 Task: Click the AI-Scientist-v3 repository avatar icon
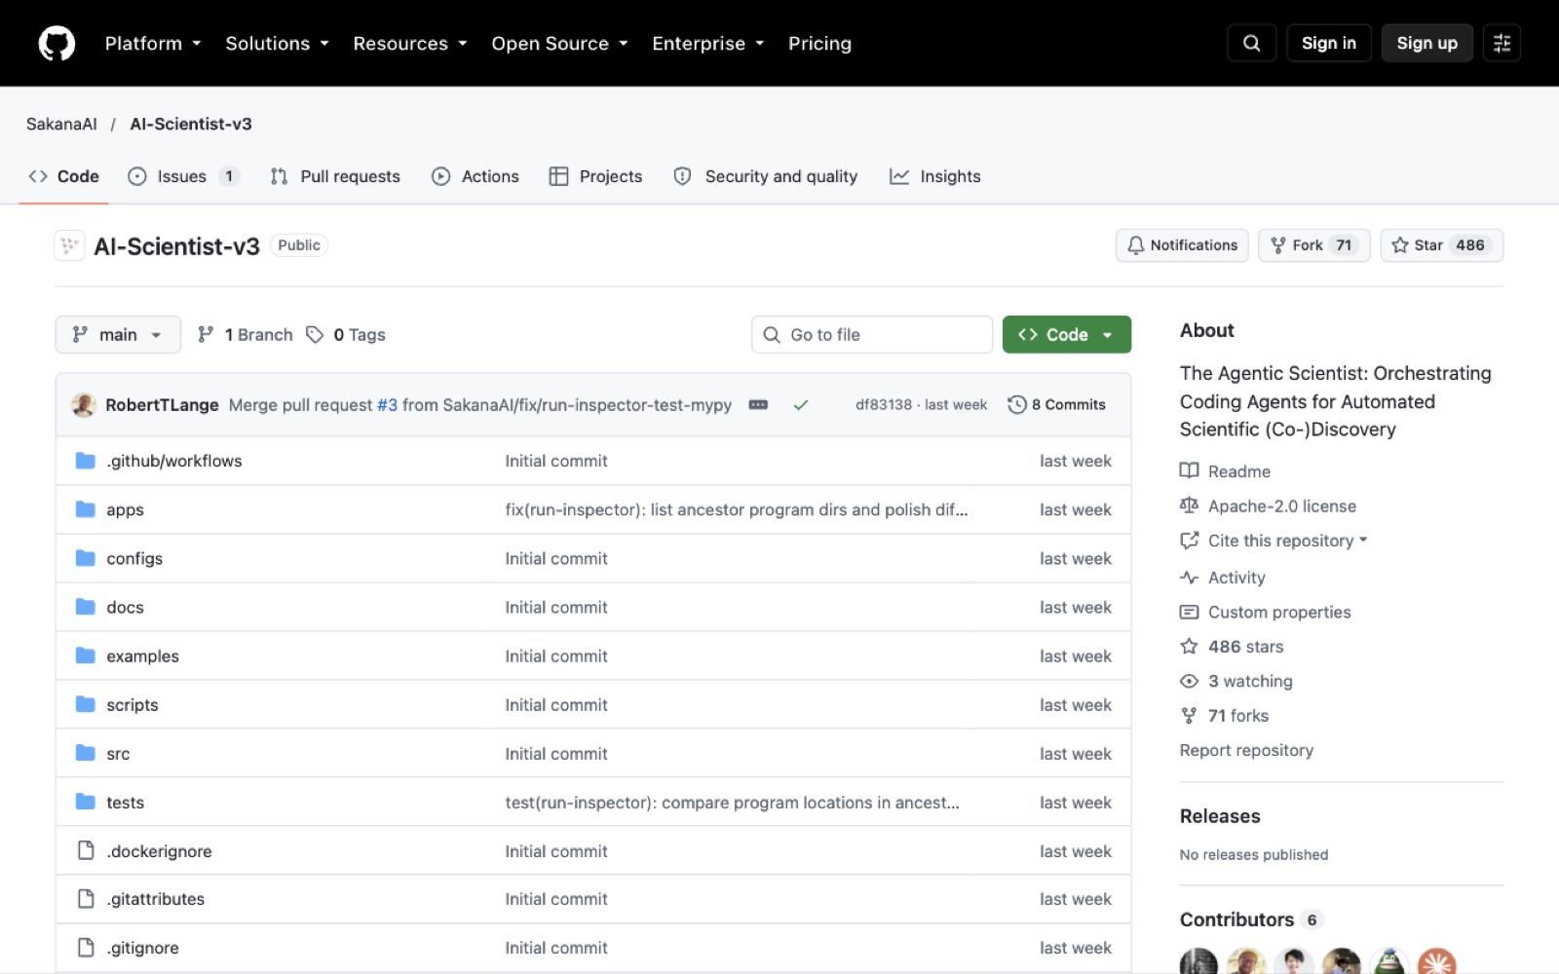pos(69,245)
